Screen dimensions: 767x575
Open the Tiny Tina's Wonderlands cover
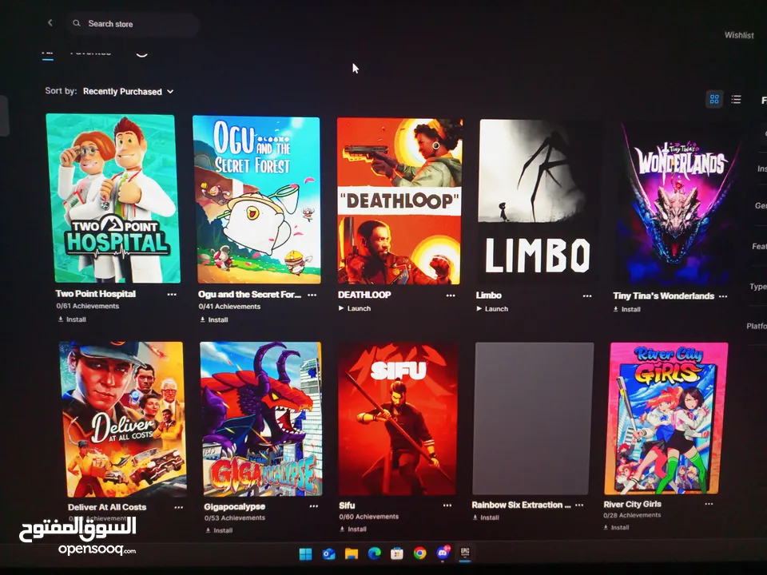coord(678,203)
